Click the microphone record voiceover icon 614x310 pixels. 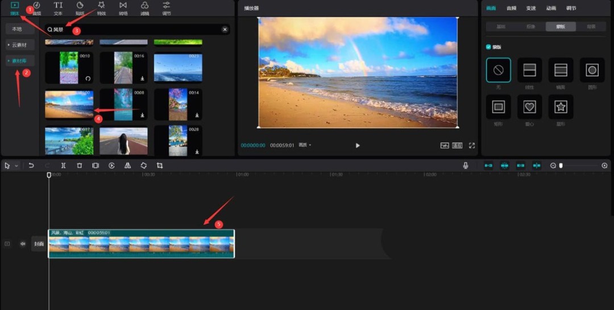466,165
